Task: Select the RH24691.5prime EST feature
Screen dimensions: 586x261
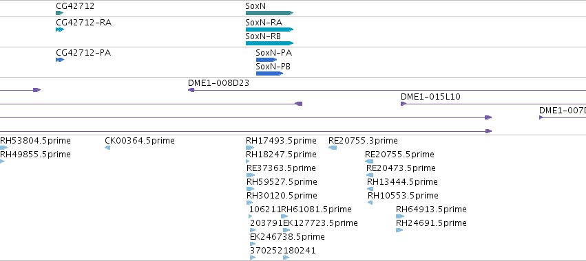Action: point(399,230)
